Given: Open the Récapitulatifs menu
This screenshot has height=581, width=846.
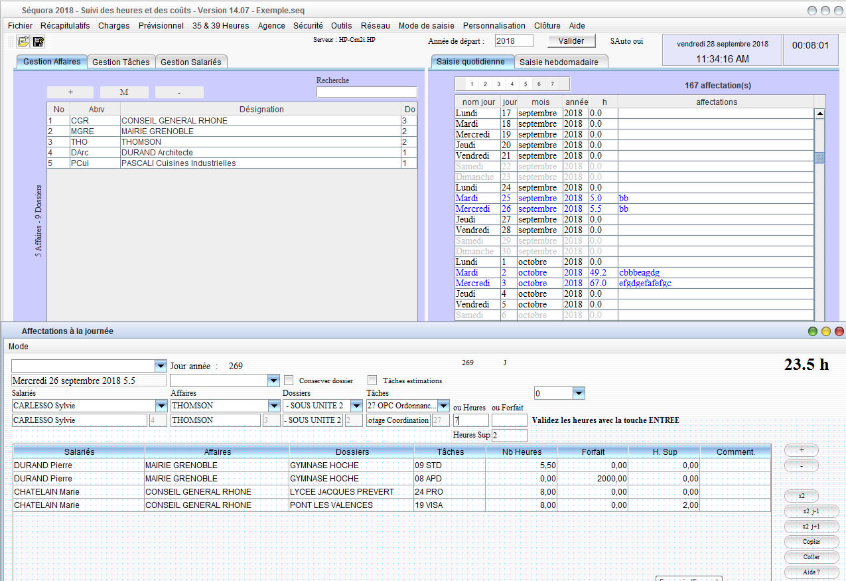Looking at the screenshot, I should click(65, 26).
